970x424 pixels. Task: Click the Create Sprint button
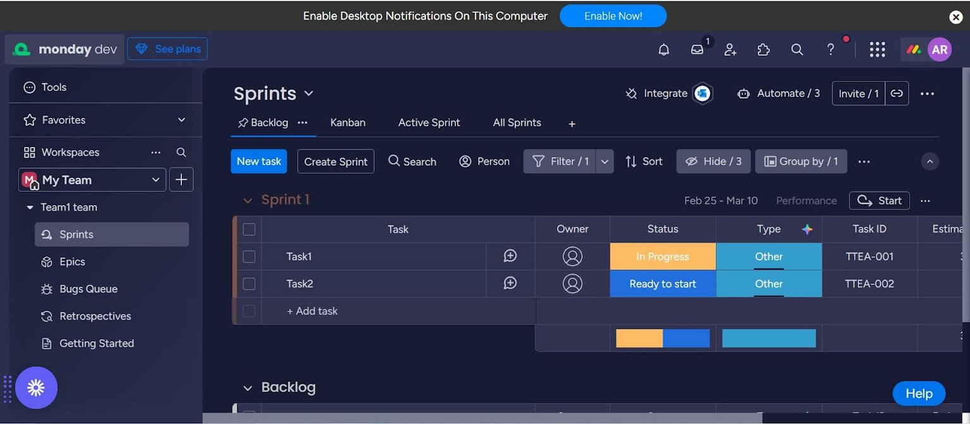pyautogui.click(x=336, y=162)
